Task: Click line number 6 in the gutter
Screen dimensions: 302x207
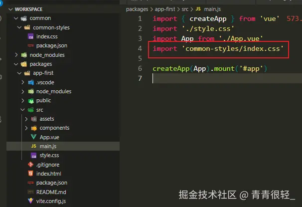Action: (x=140, y=68)
